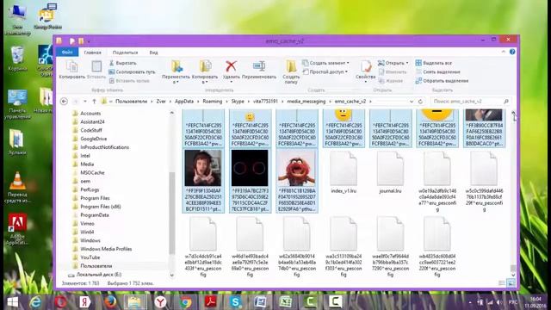Select Accounts folder in tree
551x310 pixels.
pos(90,113)
